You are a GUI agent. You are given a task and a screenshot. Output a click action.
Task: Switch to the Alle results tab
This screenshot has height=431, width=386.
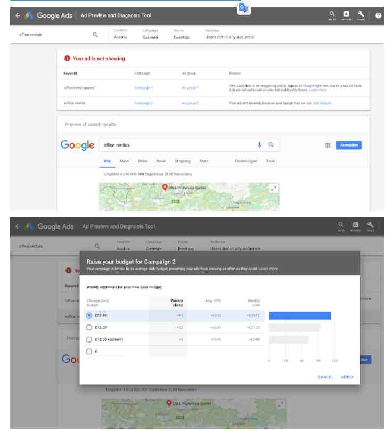pos(107,161)
